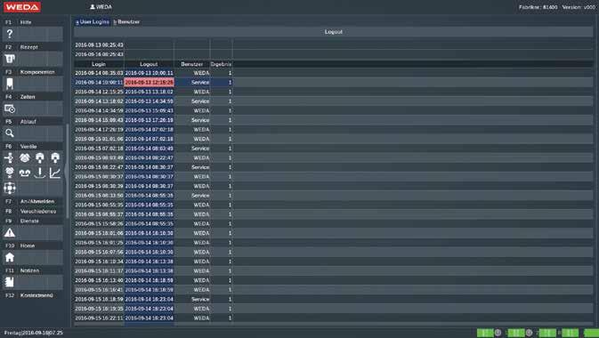599x338 pixels.
Task: Open the Zeiten clock icon
Action: [10, 109]
